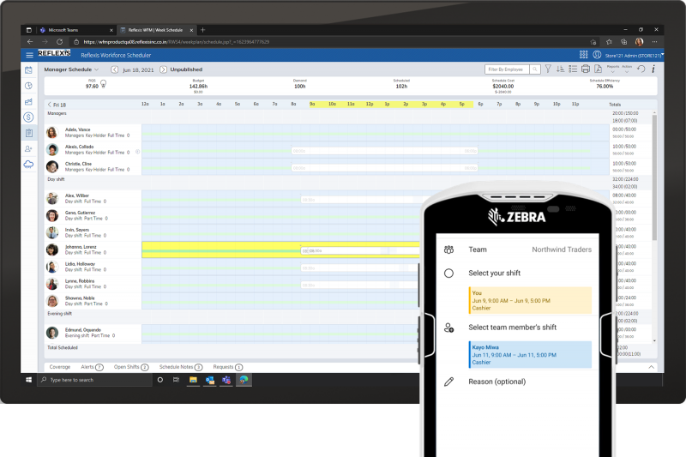Click the Filter By Employee input field
686x457 pixels.
point(508,69)
